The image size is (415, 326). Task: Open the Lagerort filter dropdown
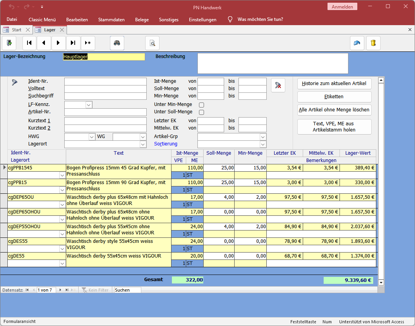pos(143,144)
